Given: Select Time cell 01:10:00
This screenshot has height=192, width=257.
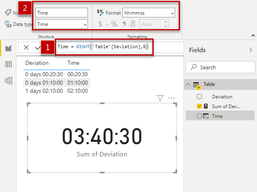Looking at the screenshot, I should 77,83.
